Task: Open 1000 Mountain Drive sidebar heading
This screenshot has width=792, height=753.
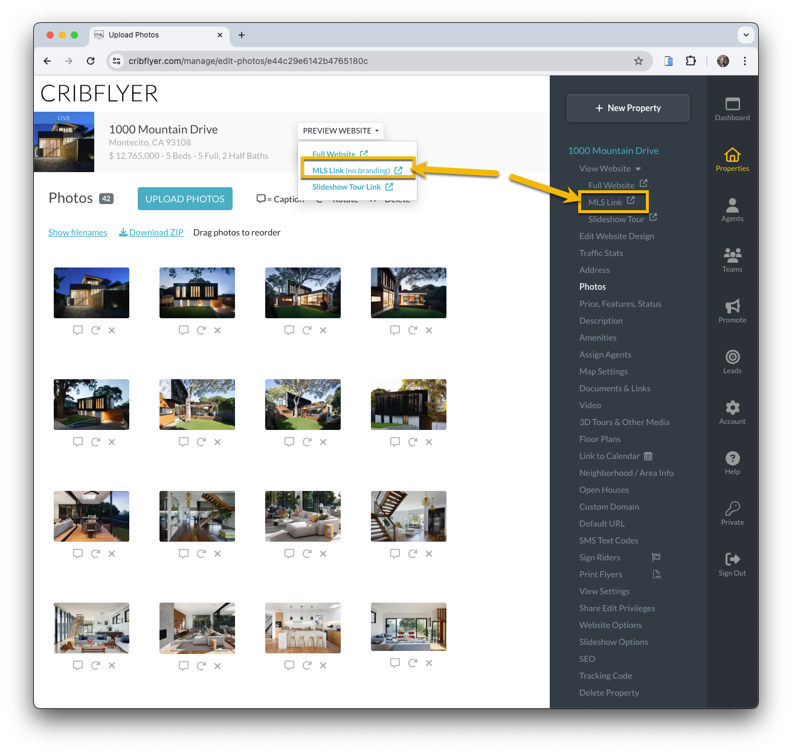Action: coord(613,151)
